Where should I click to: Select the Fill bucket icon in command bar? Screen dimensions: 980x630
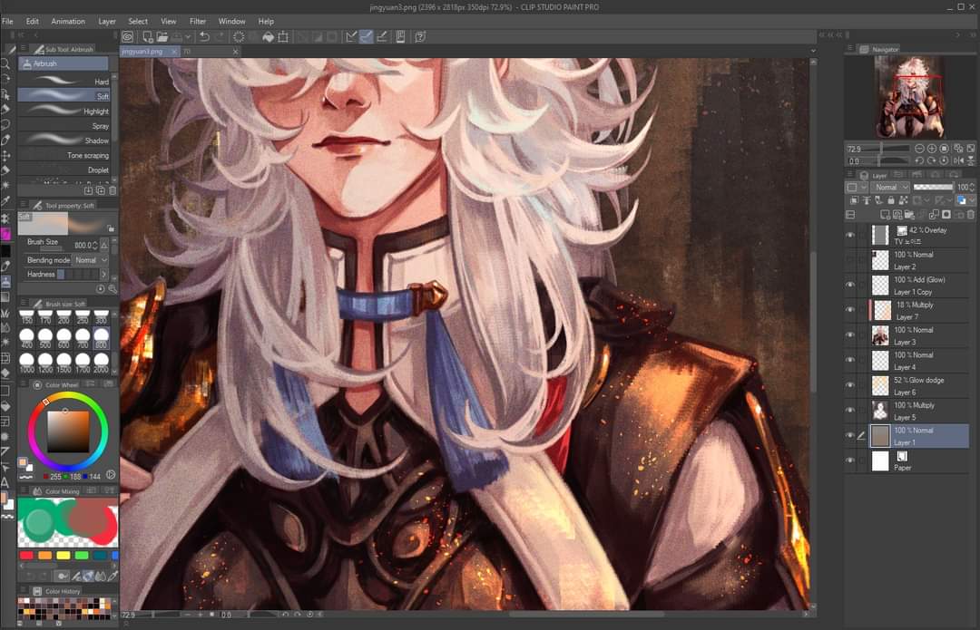(x=268, y=37)
